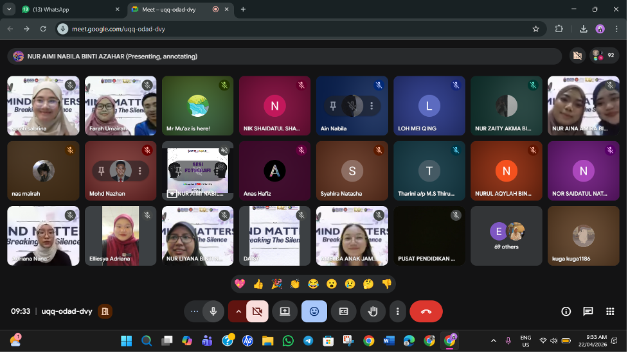Open the activities grid icon

click(609, 311)
